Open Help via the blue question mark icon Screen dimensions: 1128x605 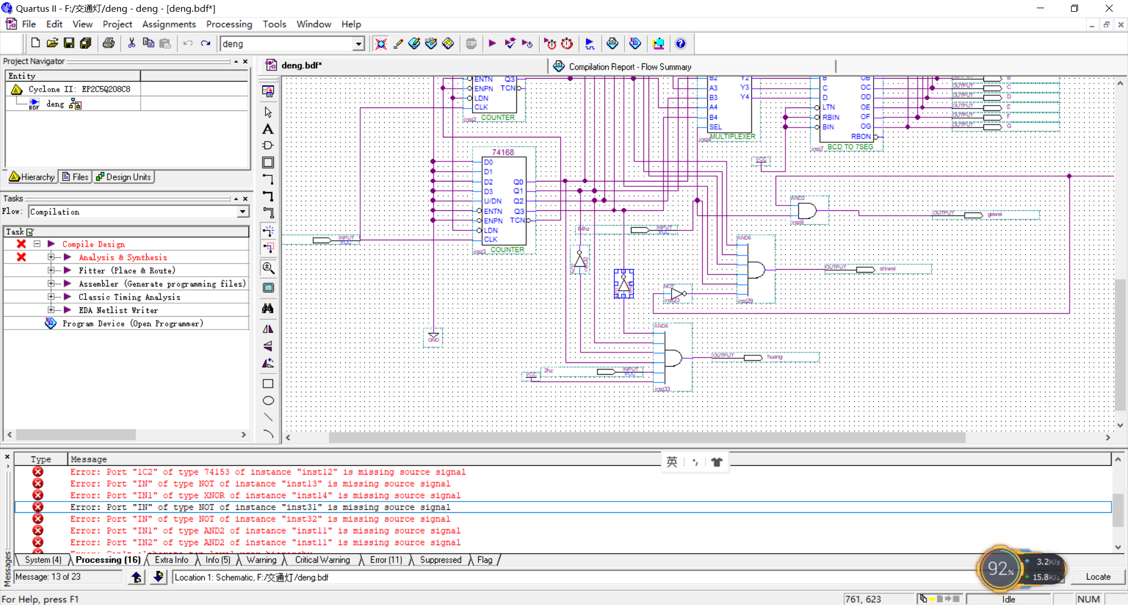680,43
